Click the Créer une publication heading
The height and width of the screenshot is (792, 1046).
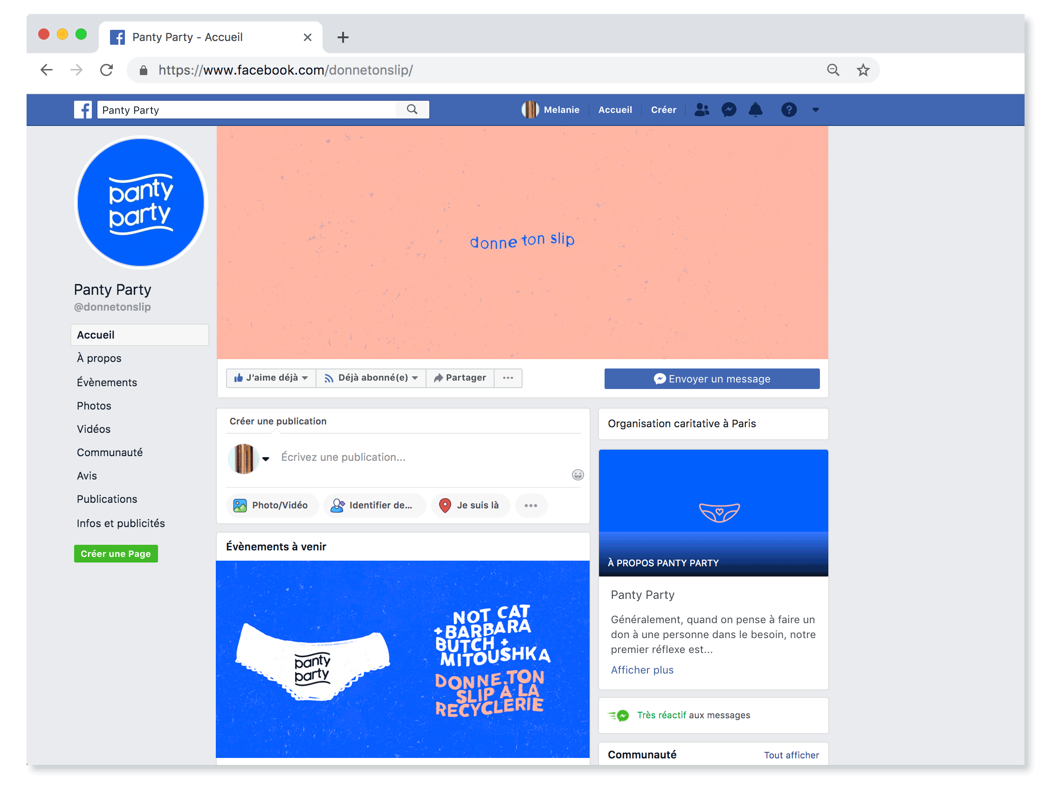pyautogui.click(x=277, y=421)
